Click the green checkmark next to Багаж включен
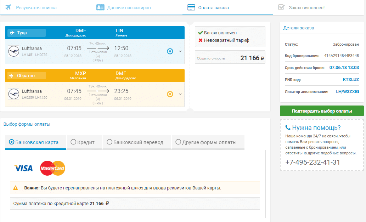Screen dimensions: 366x222 [x=200, y=33]
